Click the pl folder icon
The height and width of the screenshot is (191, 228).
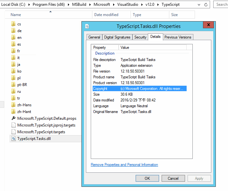coord(13,78)
